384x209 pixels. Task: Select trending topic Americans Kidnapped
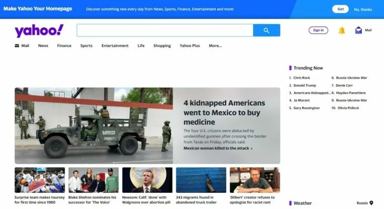pos(312,93)
